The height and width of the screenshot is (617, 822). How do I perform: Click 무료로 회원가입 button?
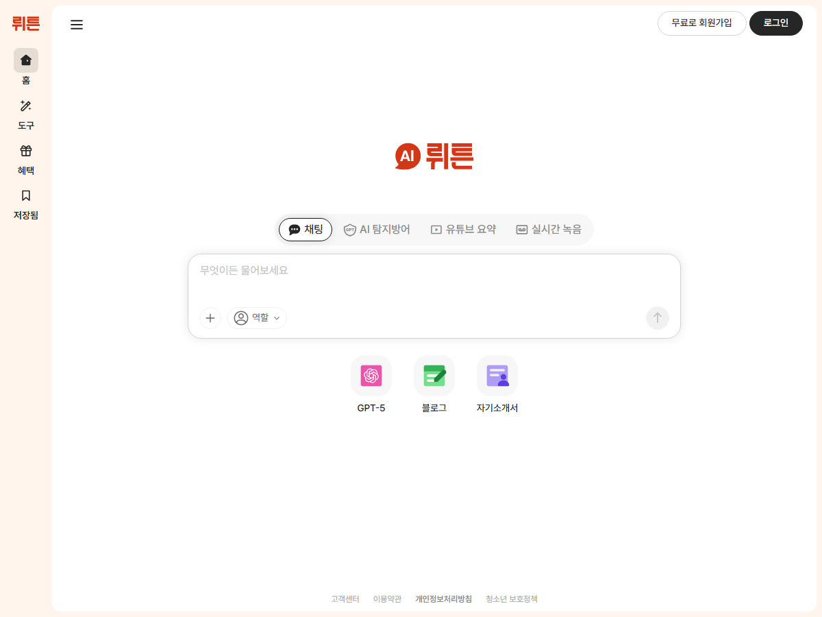tap(702, 23)
